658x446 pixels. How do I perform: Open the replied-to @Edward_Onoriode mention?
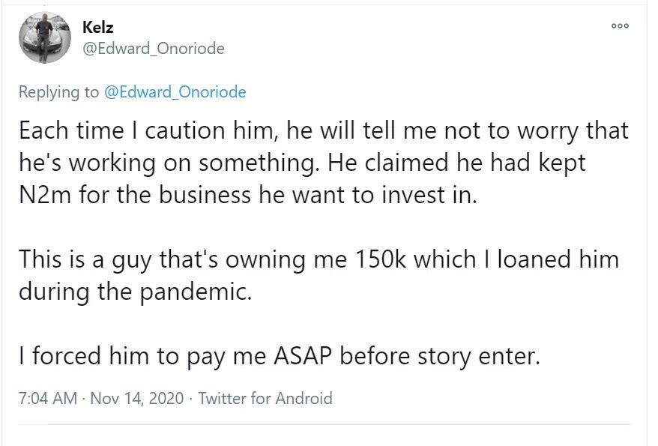(x=175, y=92)
